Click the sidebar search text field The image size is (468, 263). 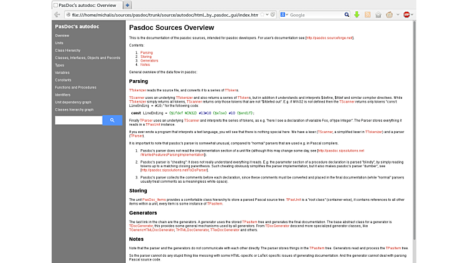(x=78, y=121)
